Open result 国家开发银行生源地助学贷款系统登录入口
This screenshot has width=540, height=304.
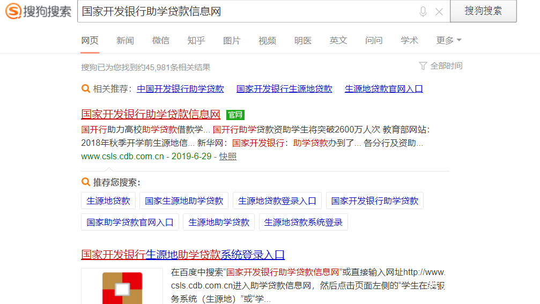tap(183, 255)
